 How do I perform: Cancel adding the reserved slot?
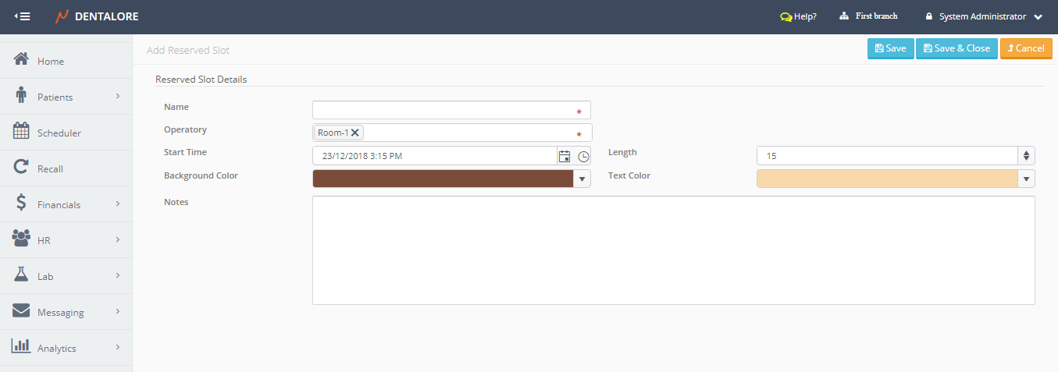tap(1025, 48)
